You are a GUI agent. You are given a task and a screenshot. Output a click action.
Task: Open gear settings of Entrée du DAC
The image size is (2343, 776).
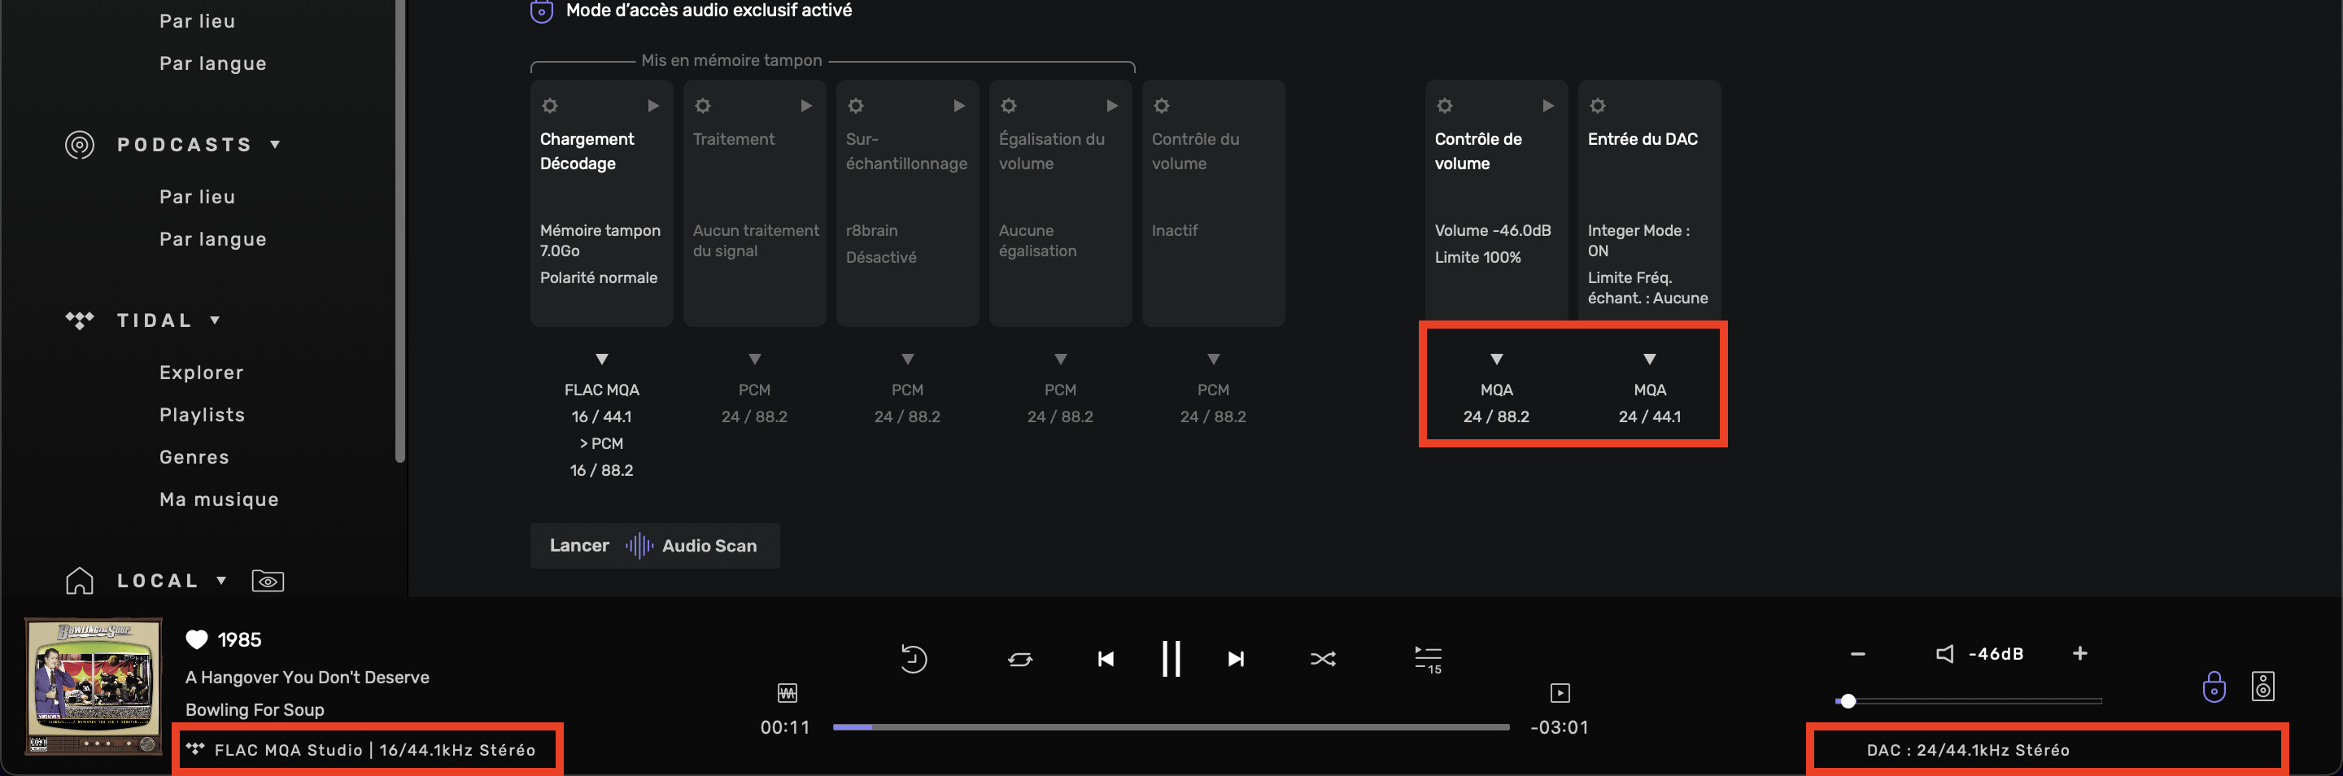click(x=1597, y=106)
